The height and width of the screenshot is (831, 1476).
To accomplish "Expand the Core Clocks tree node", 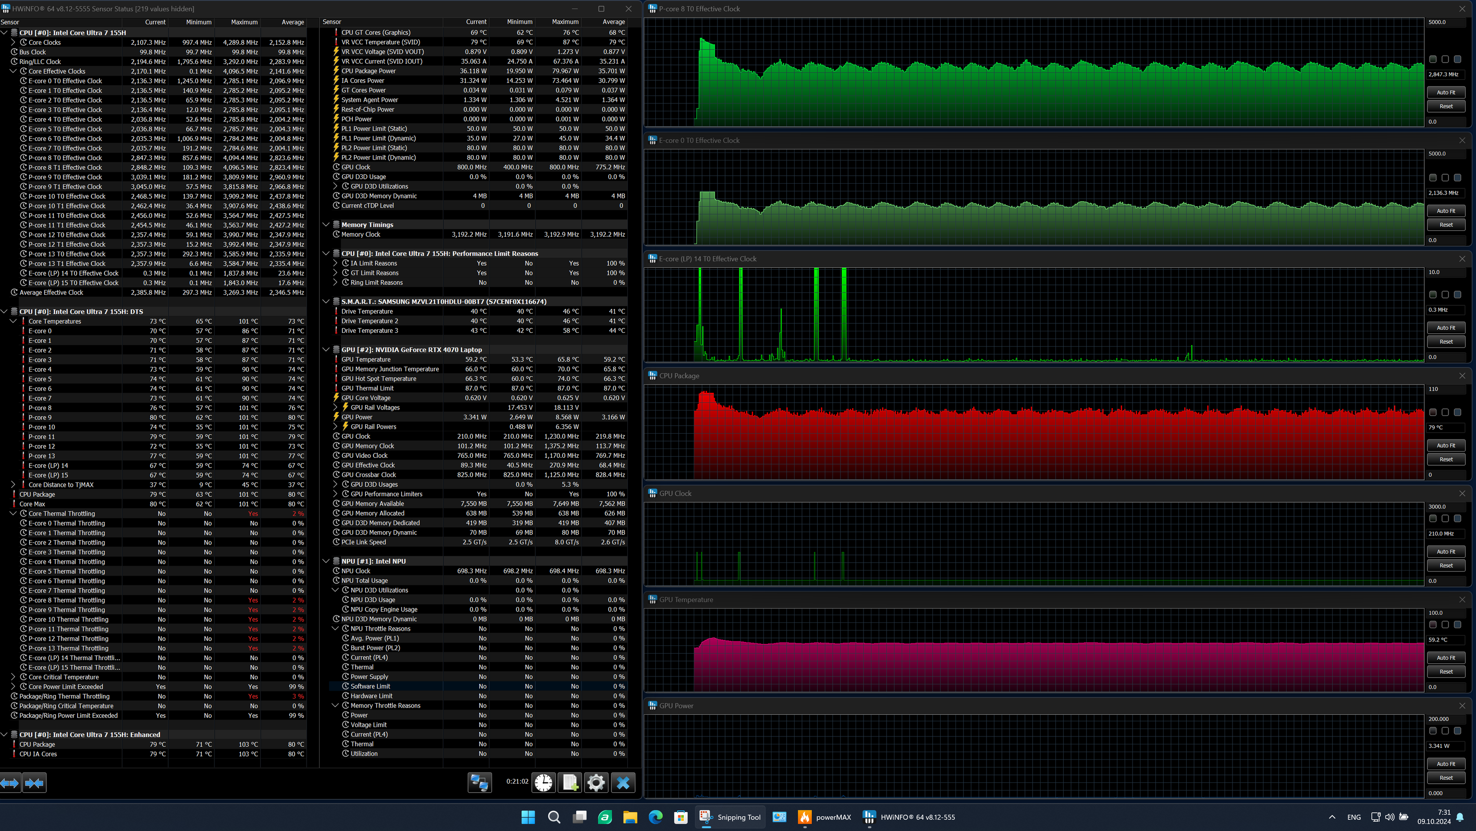I will tap(13, 42).
